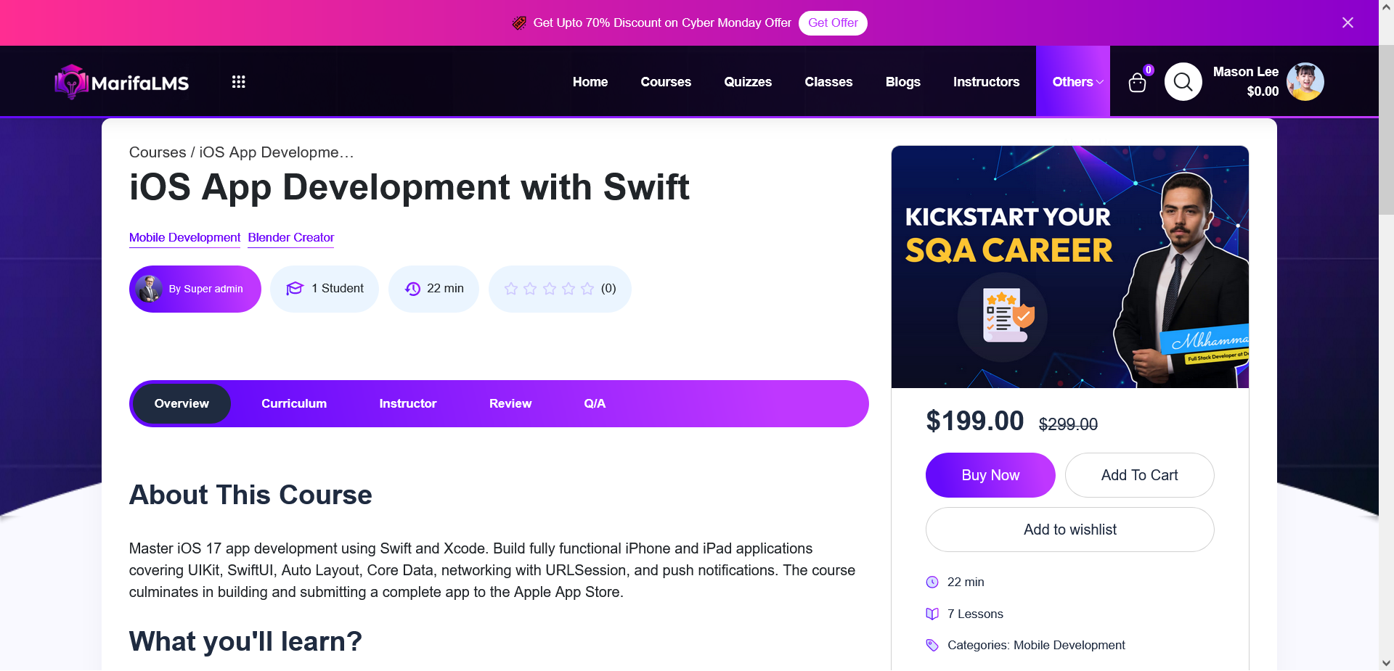Click Mason Lee's profile avatar
The height and width of the screenshot is (671, 1394).
pyautogui.click(x=1305, y=81)
